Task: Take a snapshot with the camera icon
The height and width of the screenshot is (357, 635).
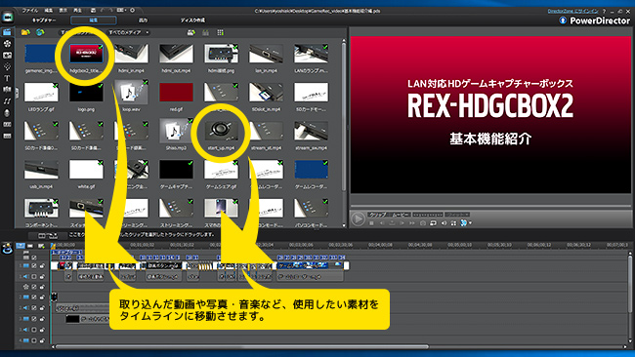Action: [423, 223]
